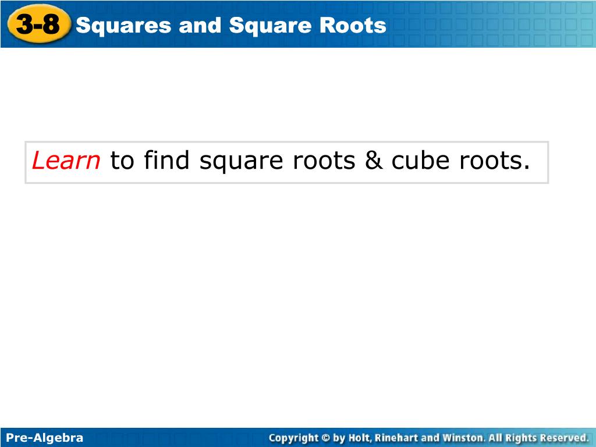Click the red word Learn

(x=66, y=161)
